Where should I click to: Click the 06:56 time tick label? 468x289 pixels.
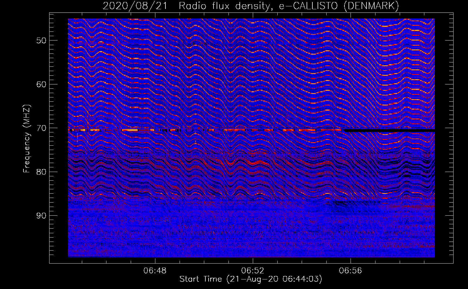(351, 271)
